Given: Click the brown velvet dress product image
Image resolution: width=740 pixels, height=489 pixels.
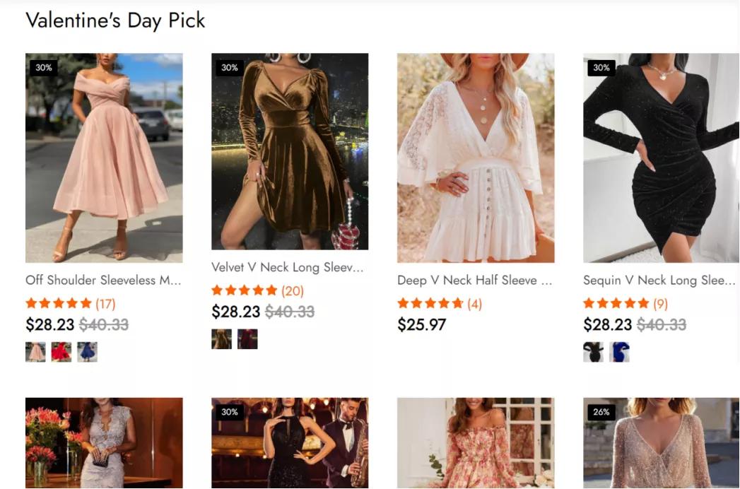Looking at the screenshot, I should tap(290, 151).
